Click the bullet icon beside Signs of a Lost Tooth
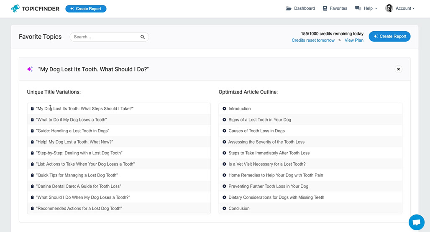Screen dimensions: 430x232 [224, 120]
